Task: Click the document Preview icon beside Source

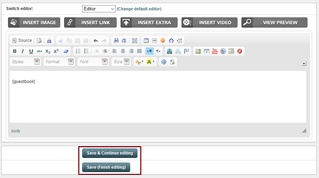Action: point(39,40)
